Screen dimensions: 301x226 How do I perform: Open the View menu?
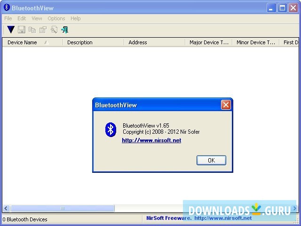point(37,18)
